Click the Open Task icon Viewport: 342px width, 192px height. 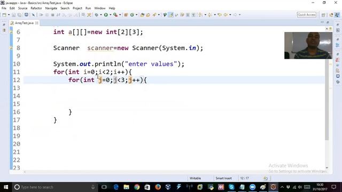point(148,15)
